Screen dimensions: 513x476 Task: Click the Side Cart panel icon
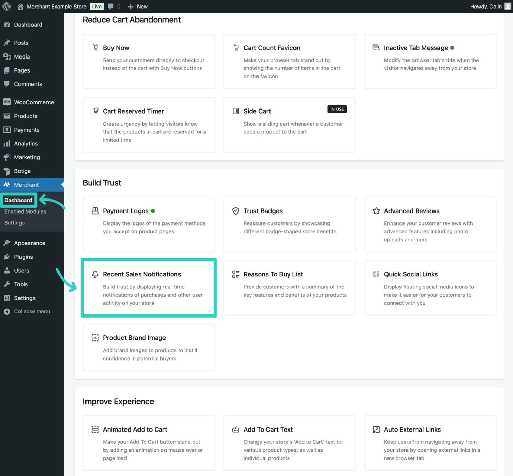236,111
